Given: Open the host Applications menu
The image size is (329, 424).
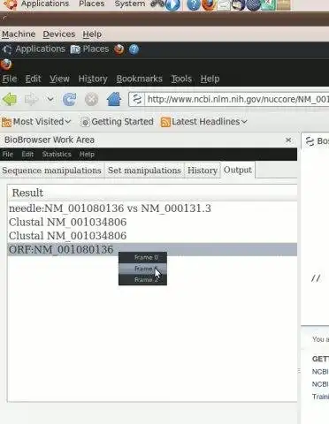Looking at the screenshot, I should pyautogui.click(x=45, y=4).
